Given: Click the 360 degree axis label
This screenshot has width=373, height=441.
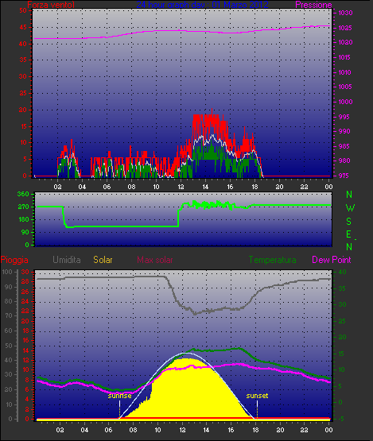Looking at the screenshot, I should point(23,194).
